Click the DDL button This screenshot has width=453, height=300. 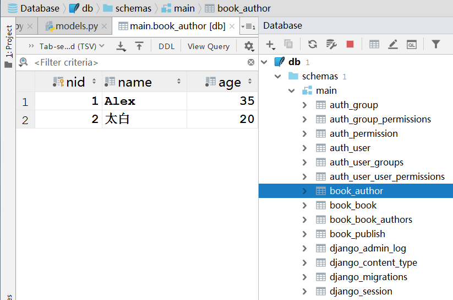click(166, 46)
